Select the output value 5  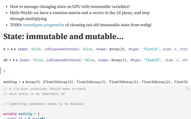tap(4, 71)
